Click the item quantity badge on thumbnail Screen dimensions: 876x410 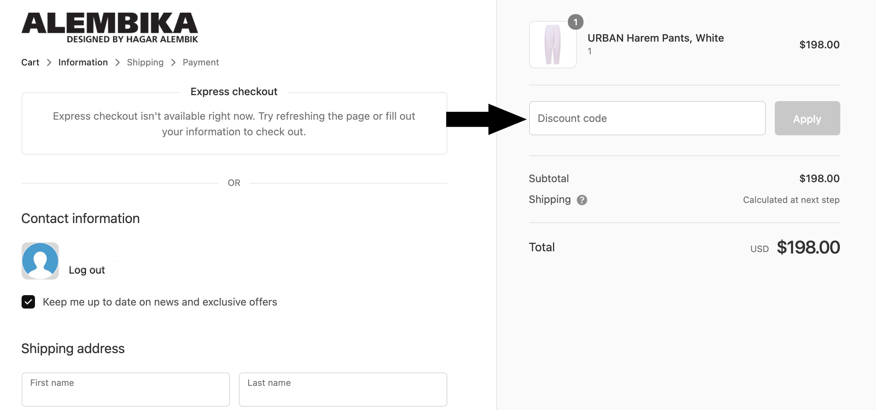coord(575,22)
